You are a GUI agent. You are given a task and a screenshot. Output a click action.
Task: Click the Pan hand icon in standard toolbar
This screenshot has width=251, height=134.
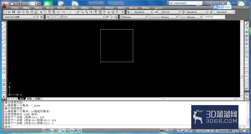(78, 12)
